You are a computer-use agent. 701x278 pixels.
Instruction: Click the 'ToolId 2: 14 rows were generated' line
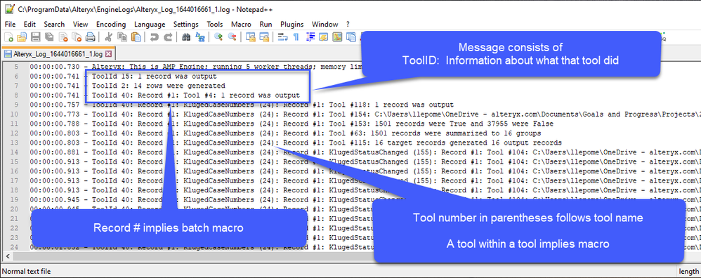click(158, 86)
